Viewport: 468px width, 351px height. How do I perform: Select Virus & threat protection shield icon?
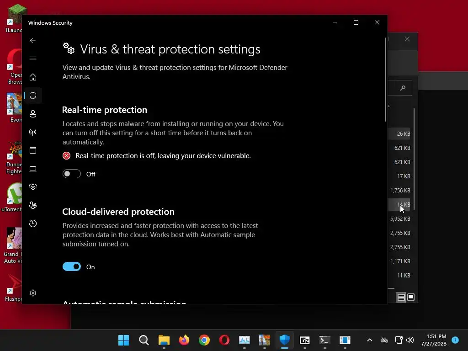pos(33,96)
